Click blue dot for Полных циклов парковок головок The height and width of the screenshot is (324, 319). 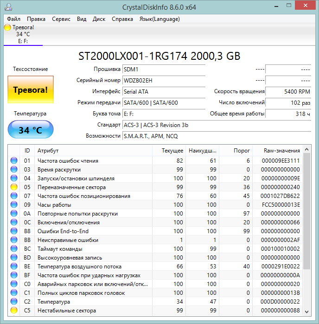point(14,293)
